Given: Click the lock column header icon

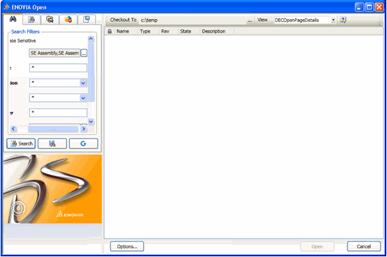Looking at the screenshot, I should pyautogui.click(x=110, y=31).
